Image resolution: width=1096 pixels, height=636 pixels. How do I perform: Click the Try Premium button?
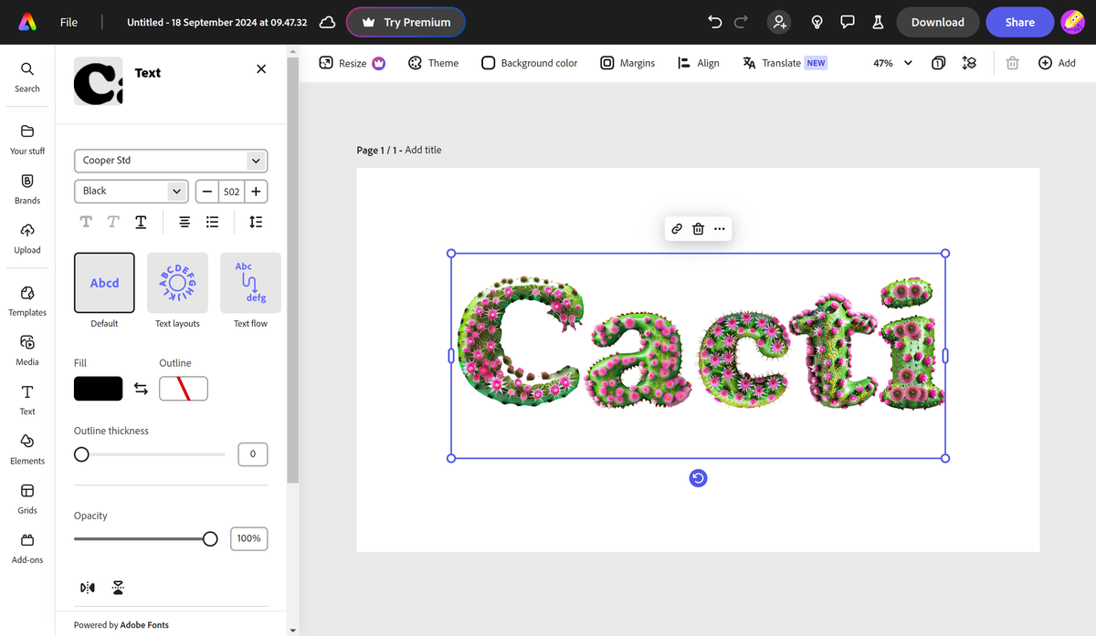pos(406,21)
